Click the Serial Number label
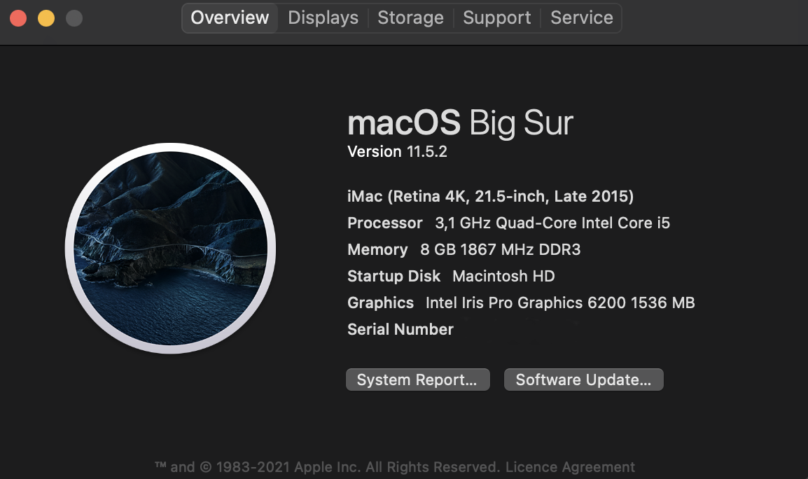The width and height of the screenshot is (808, 479). click(400, 329)
